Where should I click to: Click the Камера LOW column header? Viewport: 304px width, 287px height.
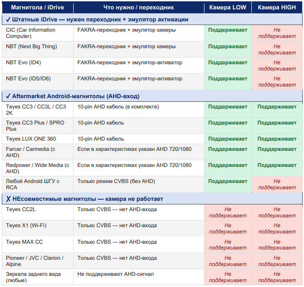(228, 7)
